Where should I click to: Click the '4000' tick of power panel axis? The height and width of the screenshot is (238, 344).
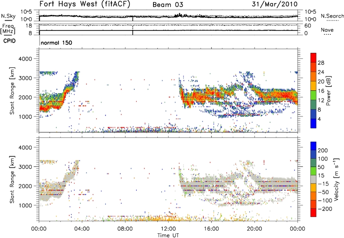(x=25, y=59)
